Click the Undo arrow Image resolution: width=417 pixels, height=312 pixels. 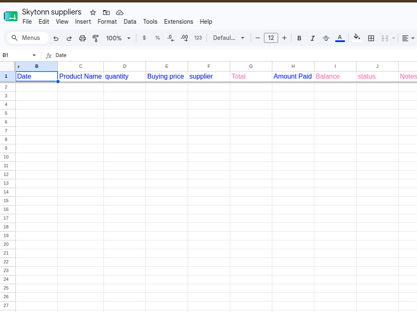pos(55,38)
